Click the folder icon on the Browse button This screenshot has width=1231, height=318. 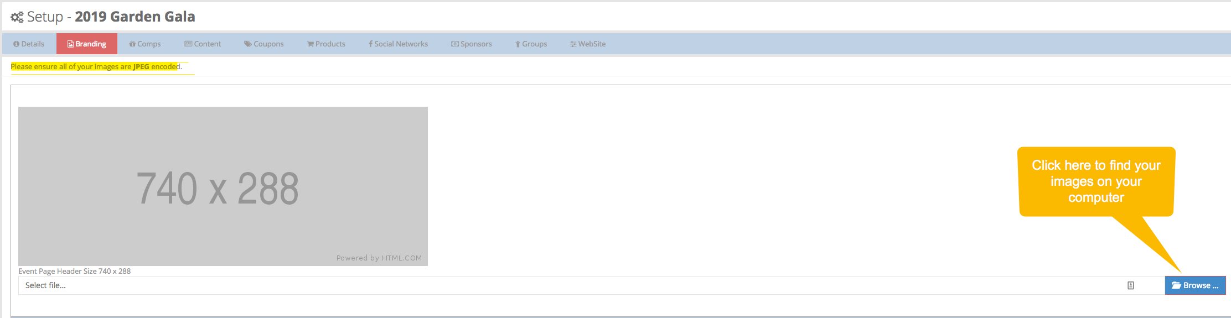point(1176,285)
